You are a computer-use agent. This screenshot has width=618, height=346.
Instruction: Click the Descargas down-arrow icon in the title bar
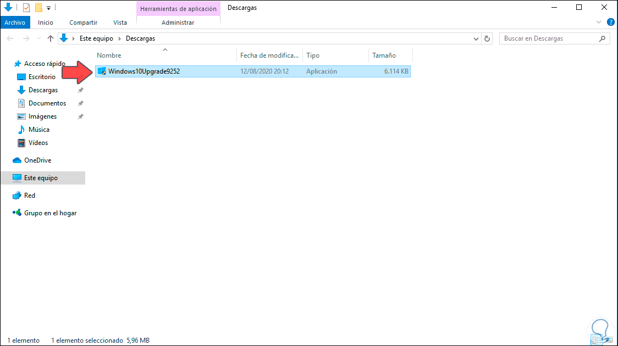coord(8,7)
